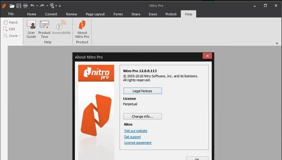The image size is (282, 160).
Task: Click the nitro pro orange logo banner
Action: [96, 73]
